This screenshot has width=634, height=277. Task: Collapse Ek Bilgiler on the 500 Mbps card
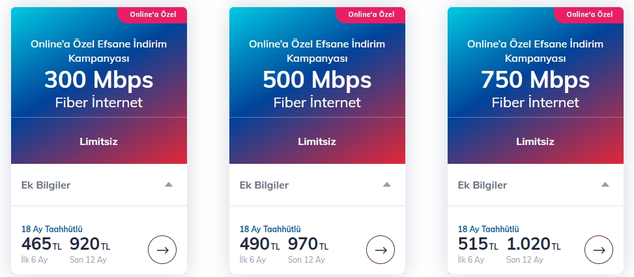(x=387, y=185)
